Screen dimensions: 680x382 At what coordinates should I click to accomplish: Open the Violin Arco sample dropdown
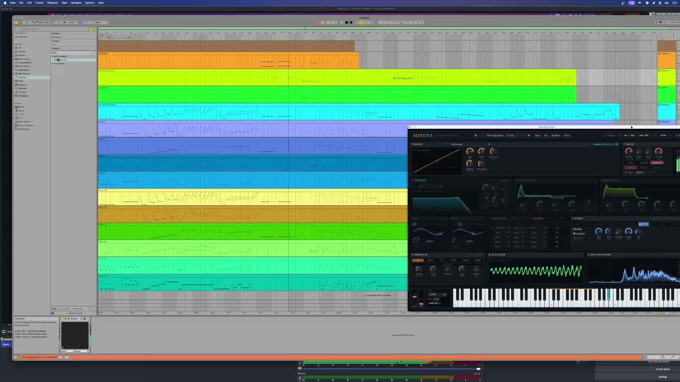click(x=471, y=144)
